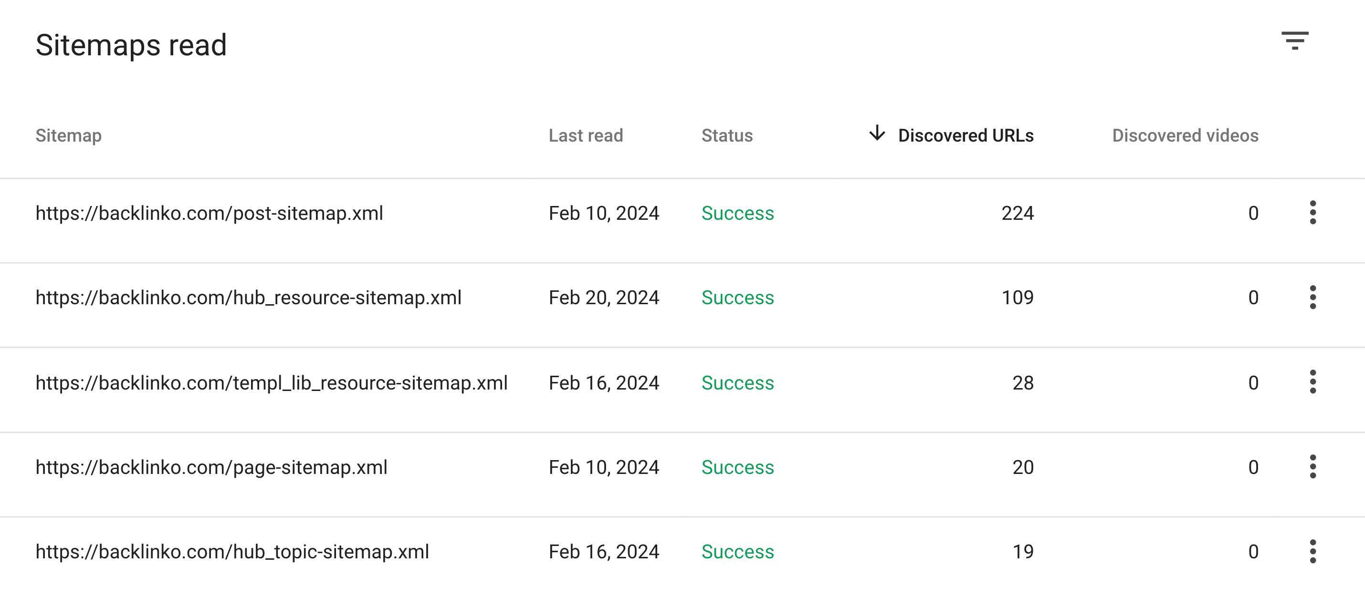This screenshot has height=596, width=1365.
Task: Open the page-sitemap.xml link
Action: click(x=211, y=467)
